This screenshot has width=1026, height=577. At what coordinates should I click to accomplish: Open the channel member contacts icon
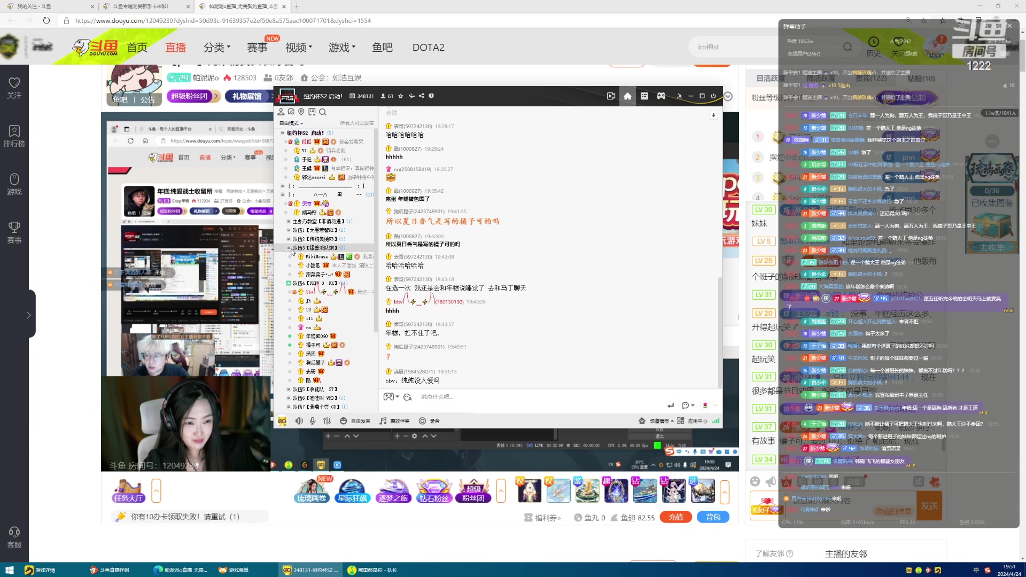[281, 112]
